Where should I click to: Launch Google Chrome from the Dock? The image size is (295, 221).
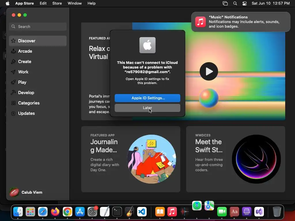pyautogui.click(x=67, y=212)
